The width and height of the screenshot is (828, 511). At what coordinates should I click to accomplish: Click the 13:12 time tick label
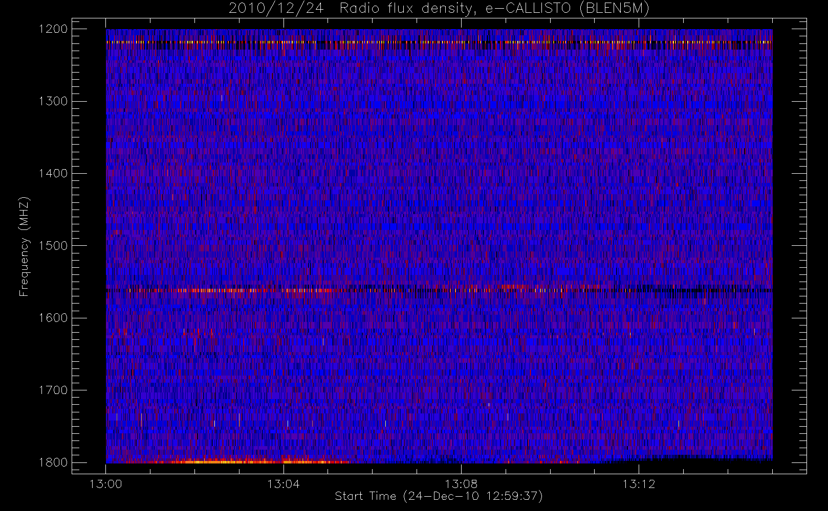[x=639, y=484]
